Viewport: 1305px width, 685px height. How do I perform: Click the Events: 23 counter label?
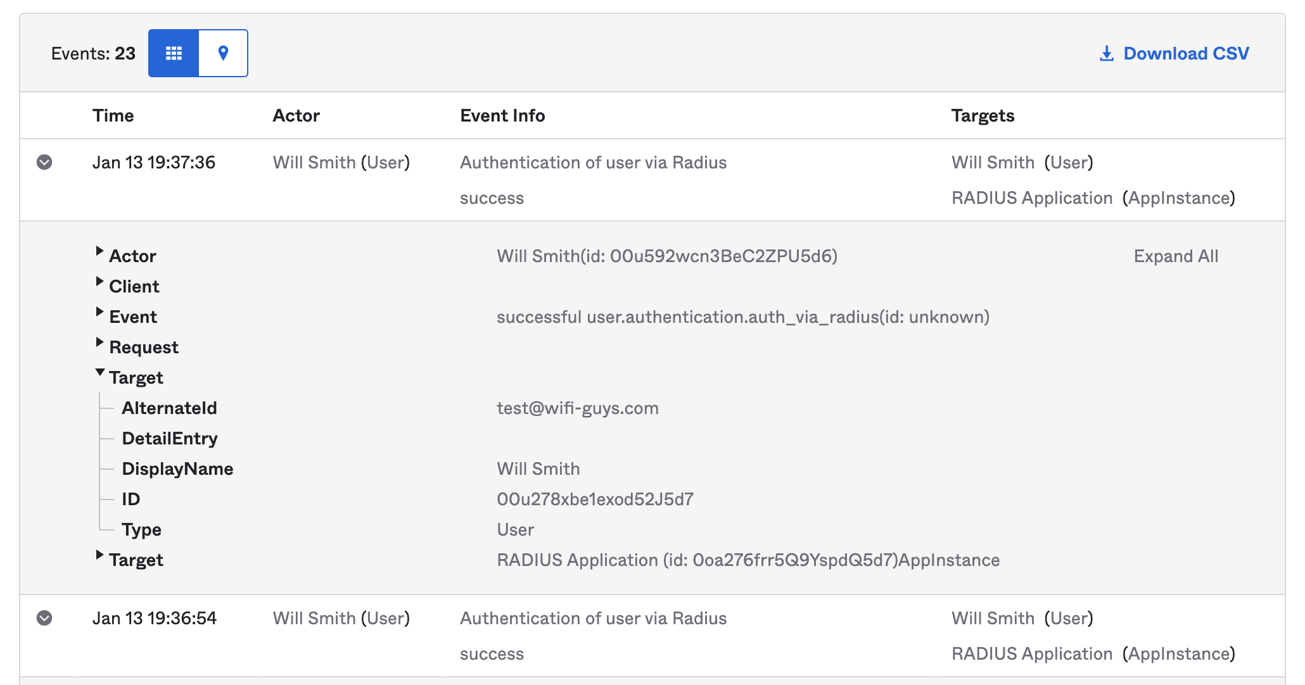[x=93, y=53]
